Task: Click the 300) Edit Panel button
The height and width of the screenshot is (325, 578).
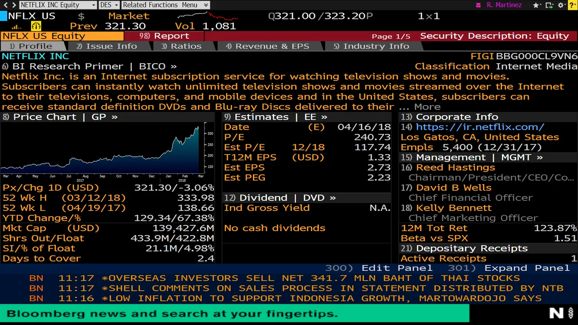Action: (379, 268)
